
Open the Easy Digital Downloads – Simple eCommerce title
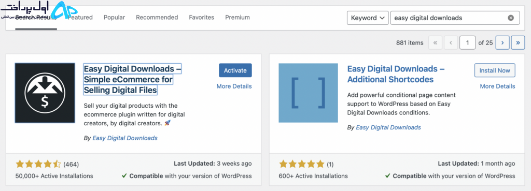(132, 79)
